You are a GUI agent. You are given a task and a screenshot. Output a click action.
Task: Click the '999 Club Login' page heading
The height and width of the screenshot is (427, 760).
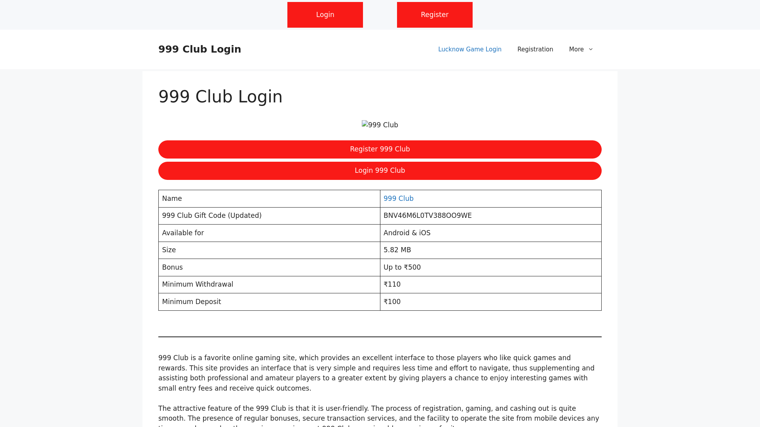[x=220, y=97]
